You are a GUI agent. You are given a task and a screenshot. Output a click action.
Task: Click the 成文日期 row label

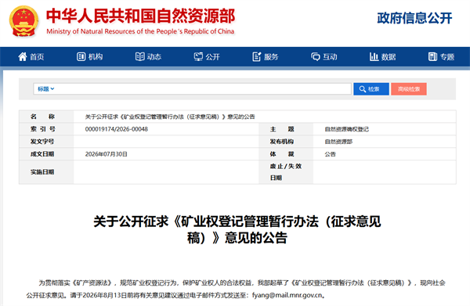(x=42, y=154)
